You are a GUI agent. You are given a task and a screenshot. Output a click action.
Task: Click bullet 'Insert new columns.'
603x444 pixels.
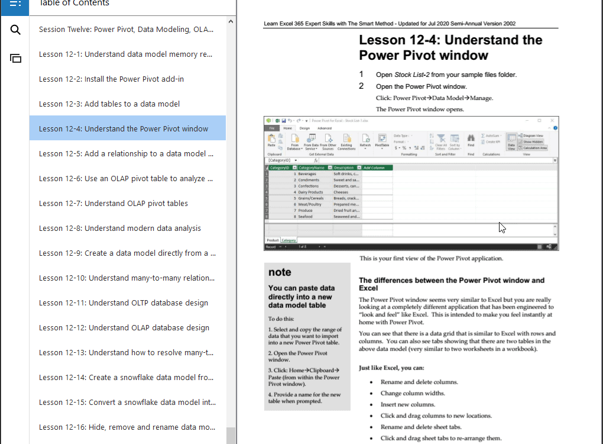[408, 404]
